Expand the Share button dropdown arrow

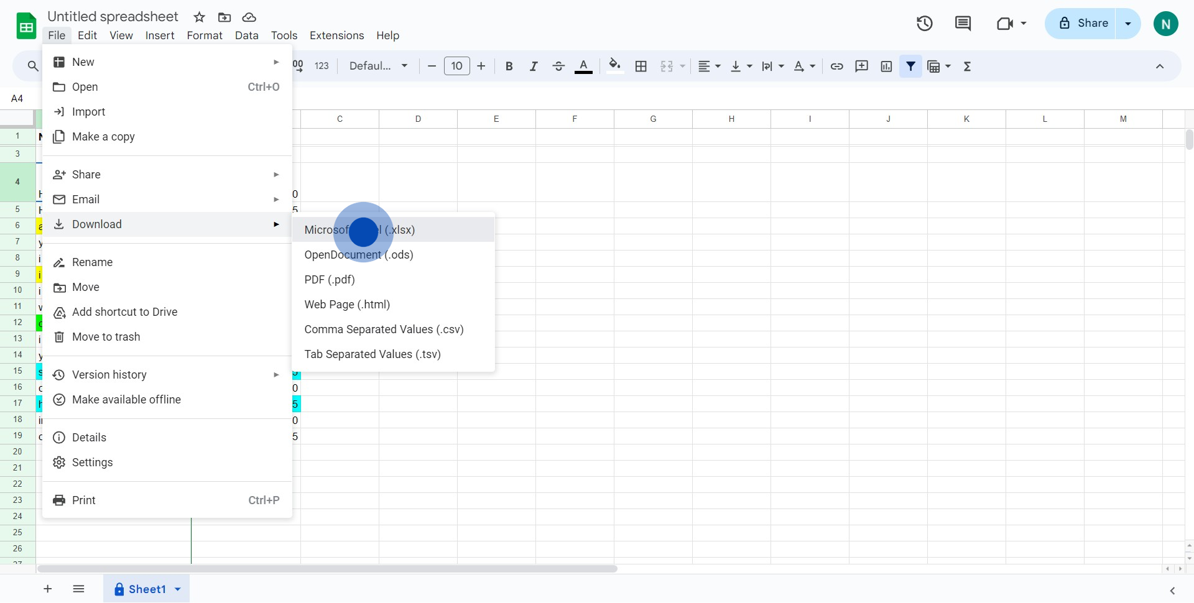1128,24
